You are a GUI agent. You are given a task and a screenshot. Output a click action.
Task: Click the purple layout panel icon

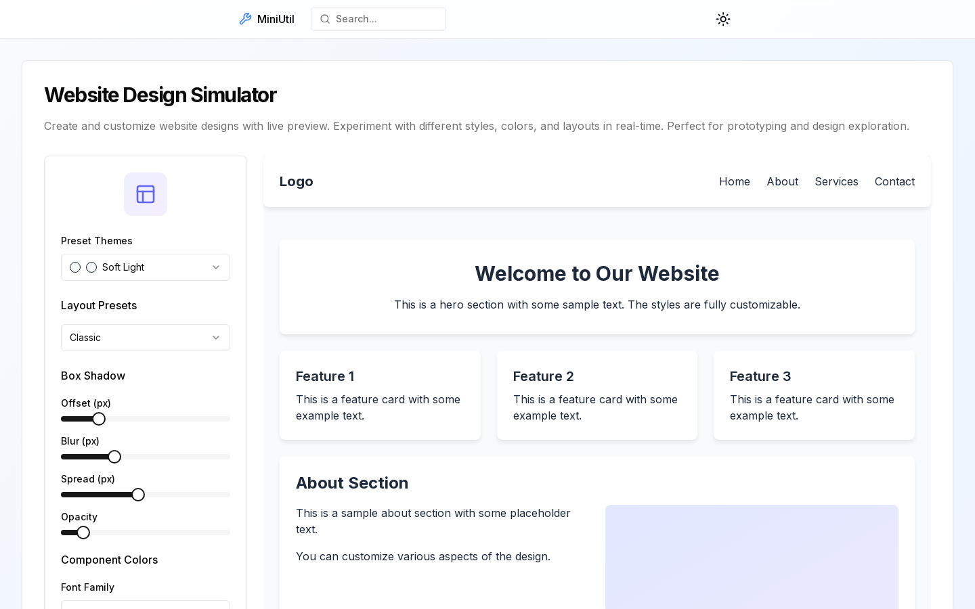pos(146,194)
